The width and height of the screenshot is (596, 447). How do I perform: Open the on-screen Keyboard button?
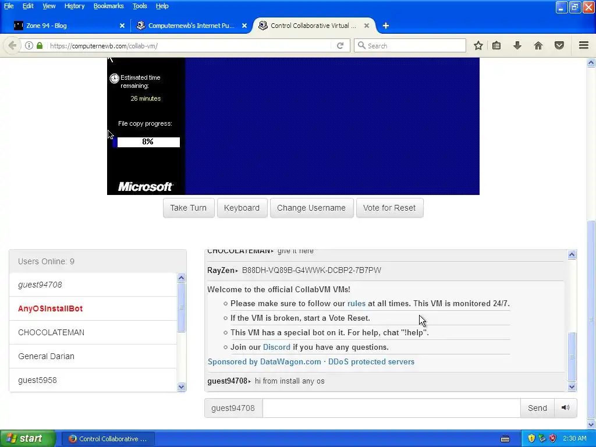click(242, 208)
